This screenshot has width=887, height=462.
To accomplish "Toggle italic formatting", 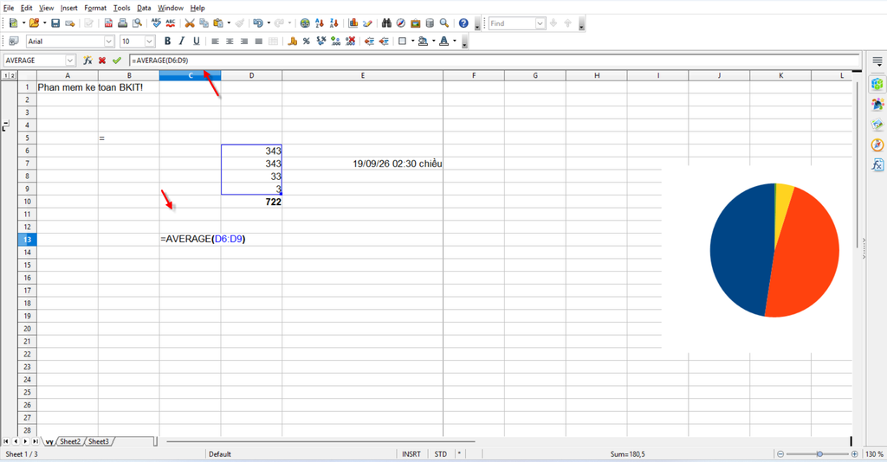I will click(182, 42).
